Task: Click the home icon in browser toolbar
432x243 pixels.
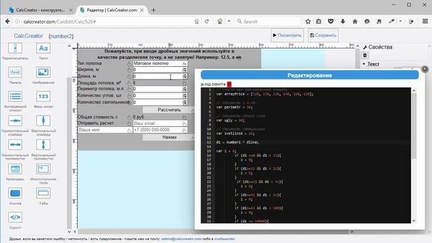Action: (355, 22)
